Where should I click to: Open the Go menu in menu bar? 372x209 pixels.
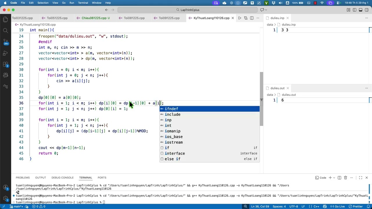pyautogui.click(x=64, y=3)
